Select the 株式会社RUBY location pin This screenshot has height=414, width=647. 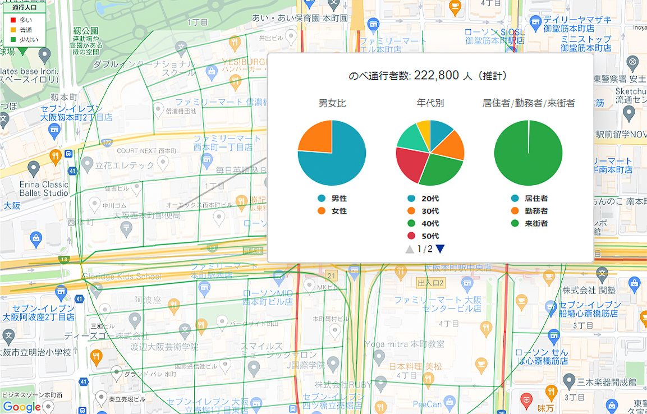tap(380, 384)
